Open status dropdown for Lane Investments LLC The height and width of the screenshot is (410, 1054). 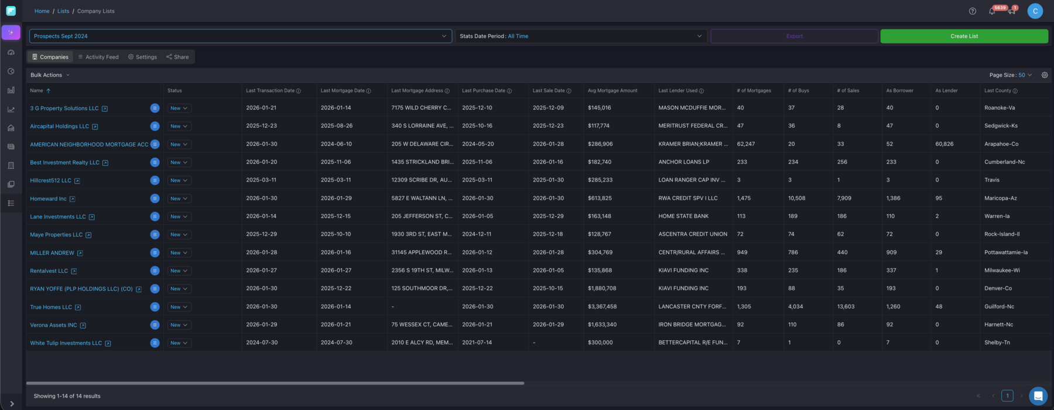[x=179, y=217]
